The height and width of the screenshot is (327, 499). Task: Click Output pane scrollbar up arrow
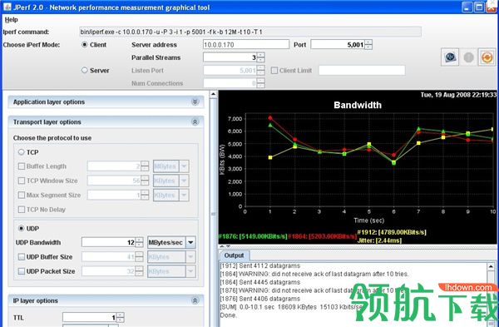coord(491,266)
